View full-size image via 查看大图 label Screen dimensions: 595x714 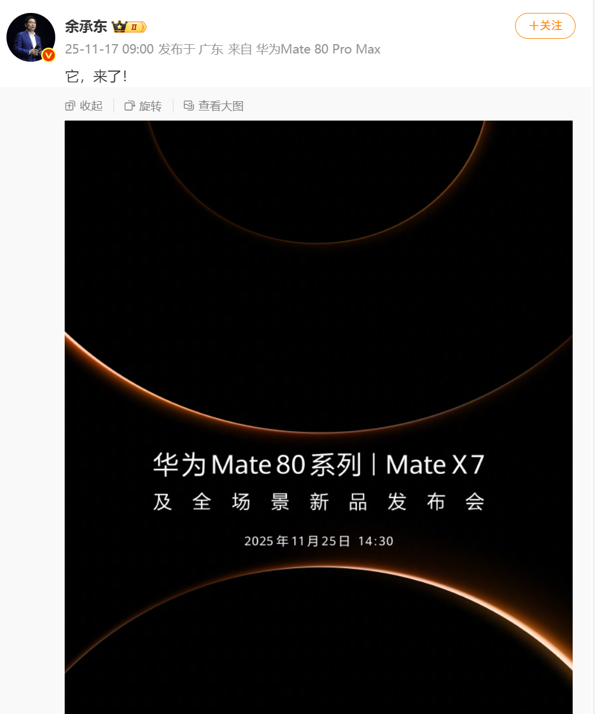point(221,106)
